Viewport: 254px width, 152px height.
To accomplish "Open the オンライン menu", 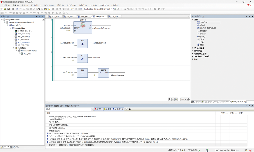I will pos(71,5).
